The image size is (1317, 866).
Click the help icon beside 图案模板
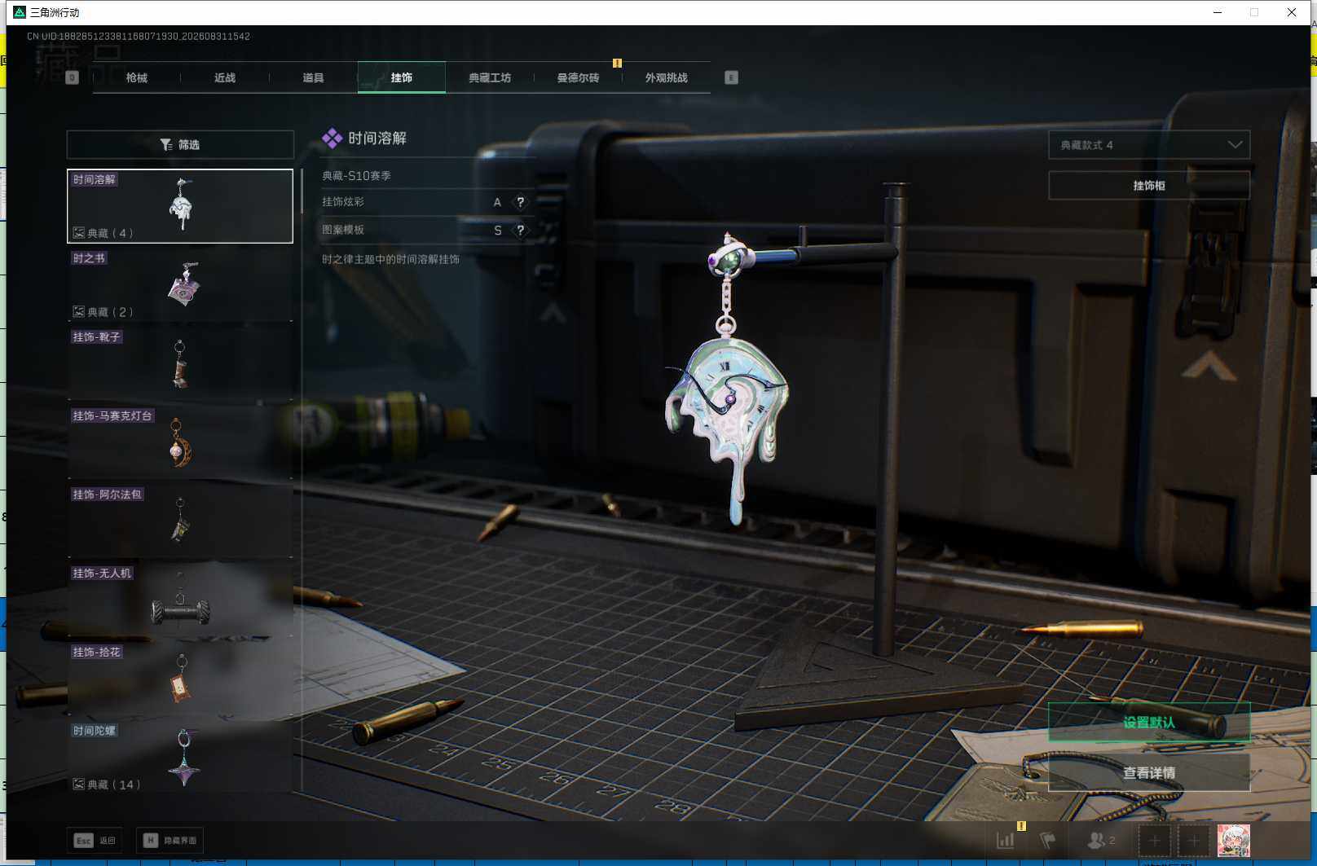tap(521, 231)
